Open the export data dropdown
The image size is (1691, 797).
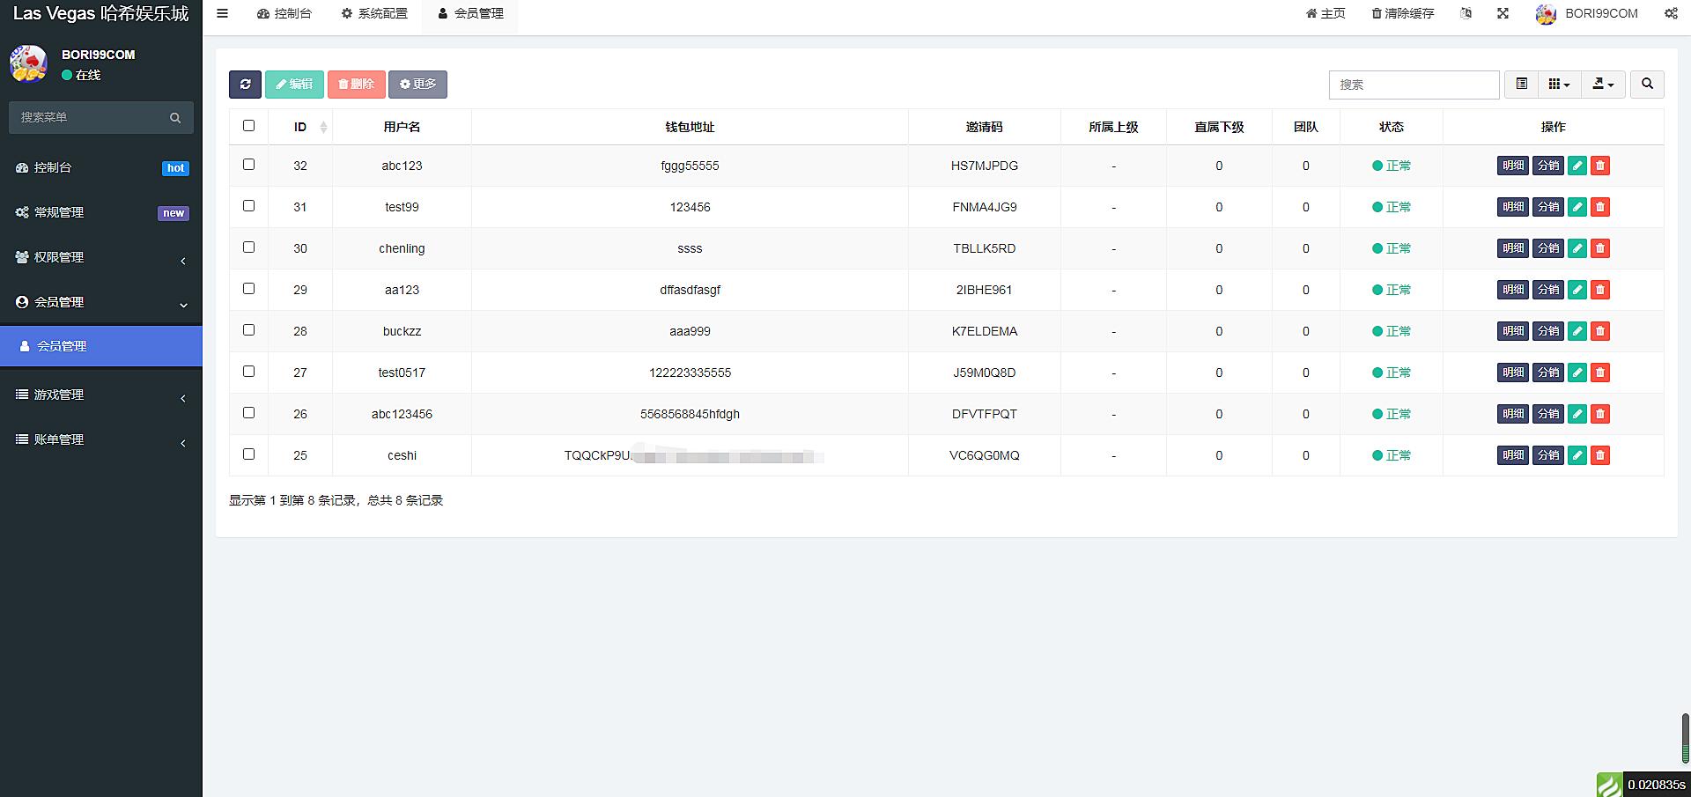[1603, 85]
